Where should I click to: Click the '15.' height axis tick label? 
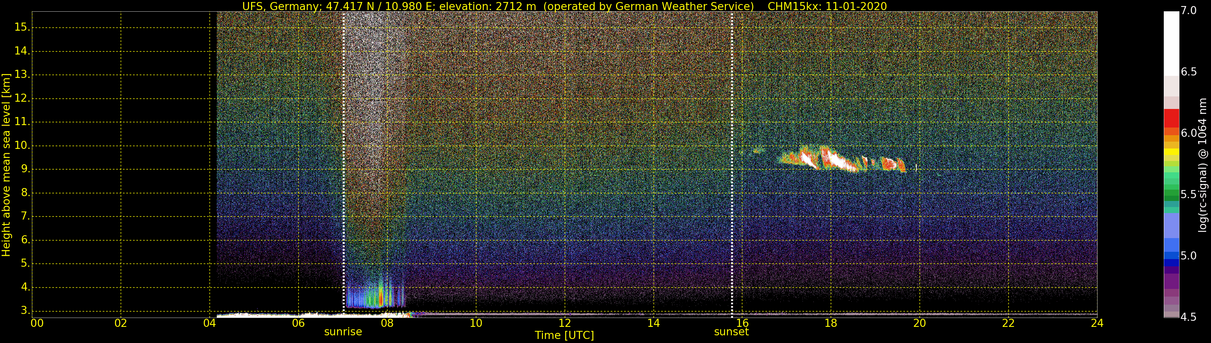coord(22,27)
